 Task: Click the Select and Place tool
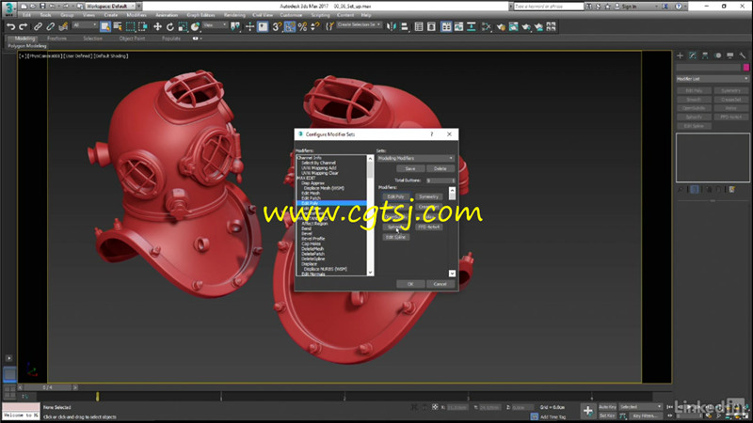click(x=195, y=27)
